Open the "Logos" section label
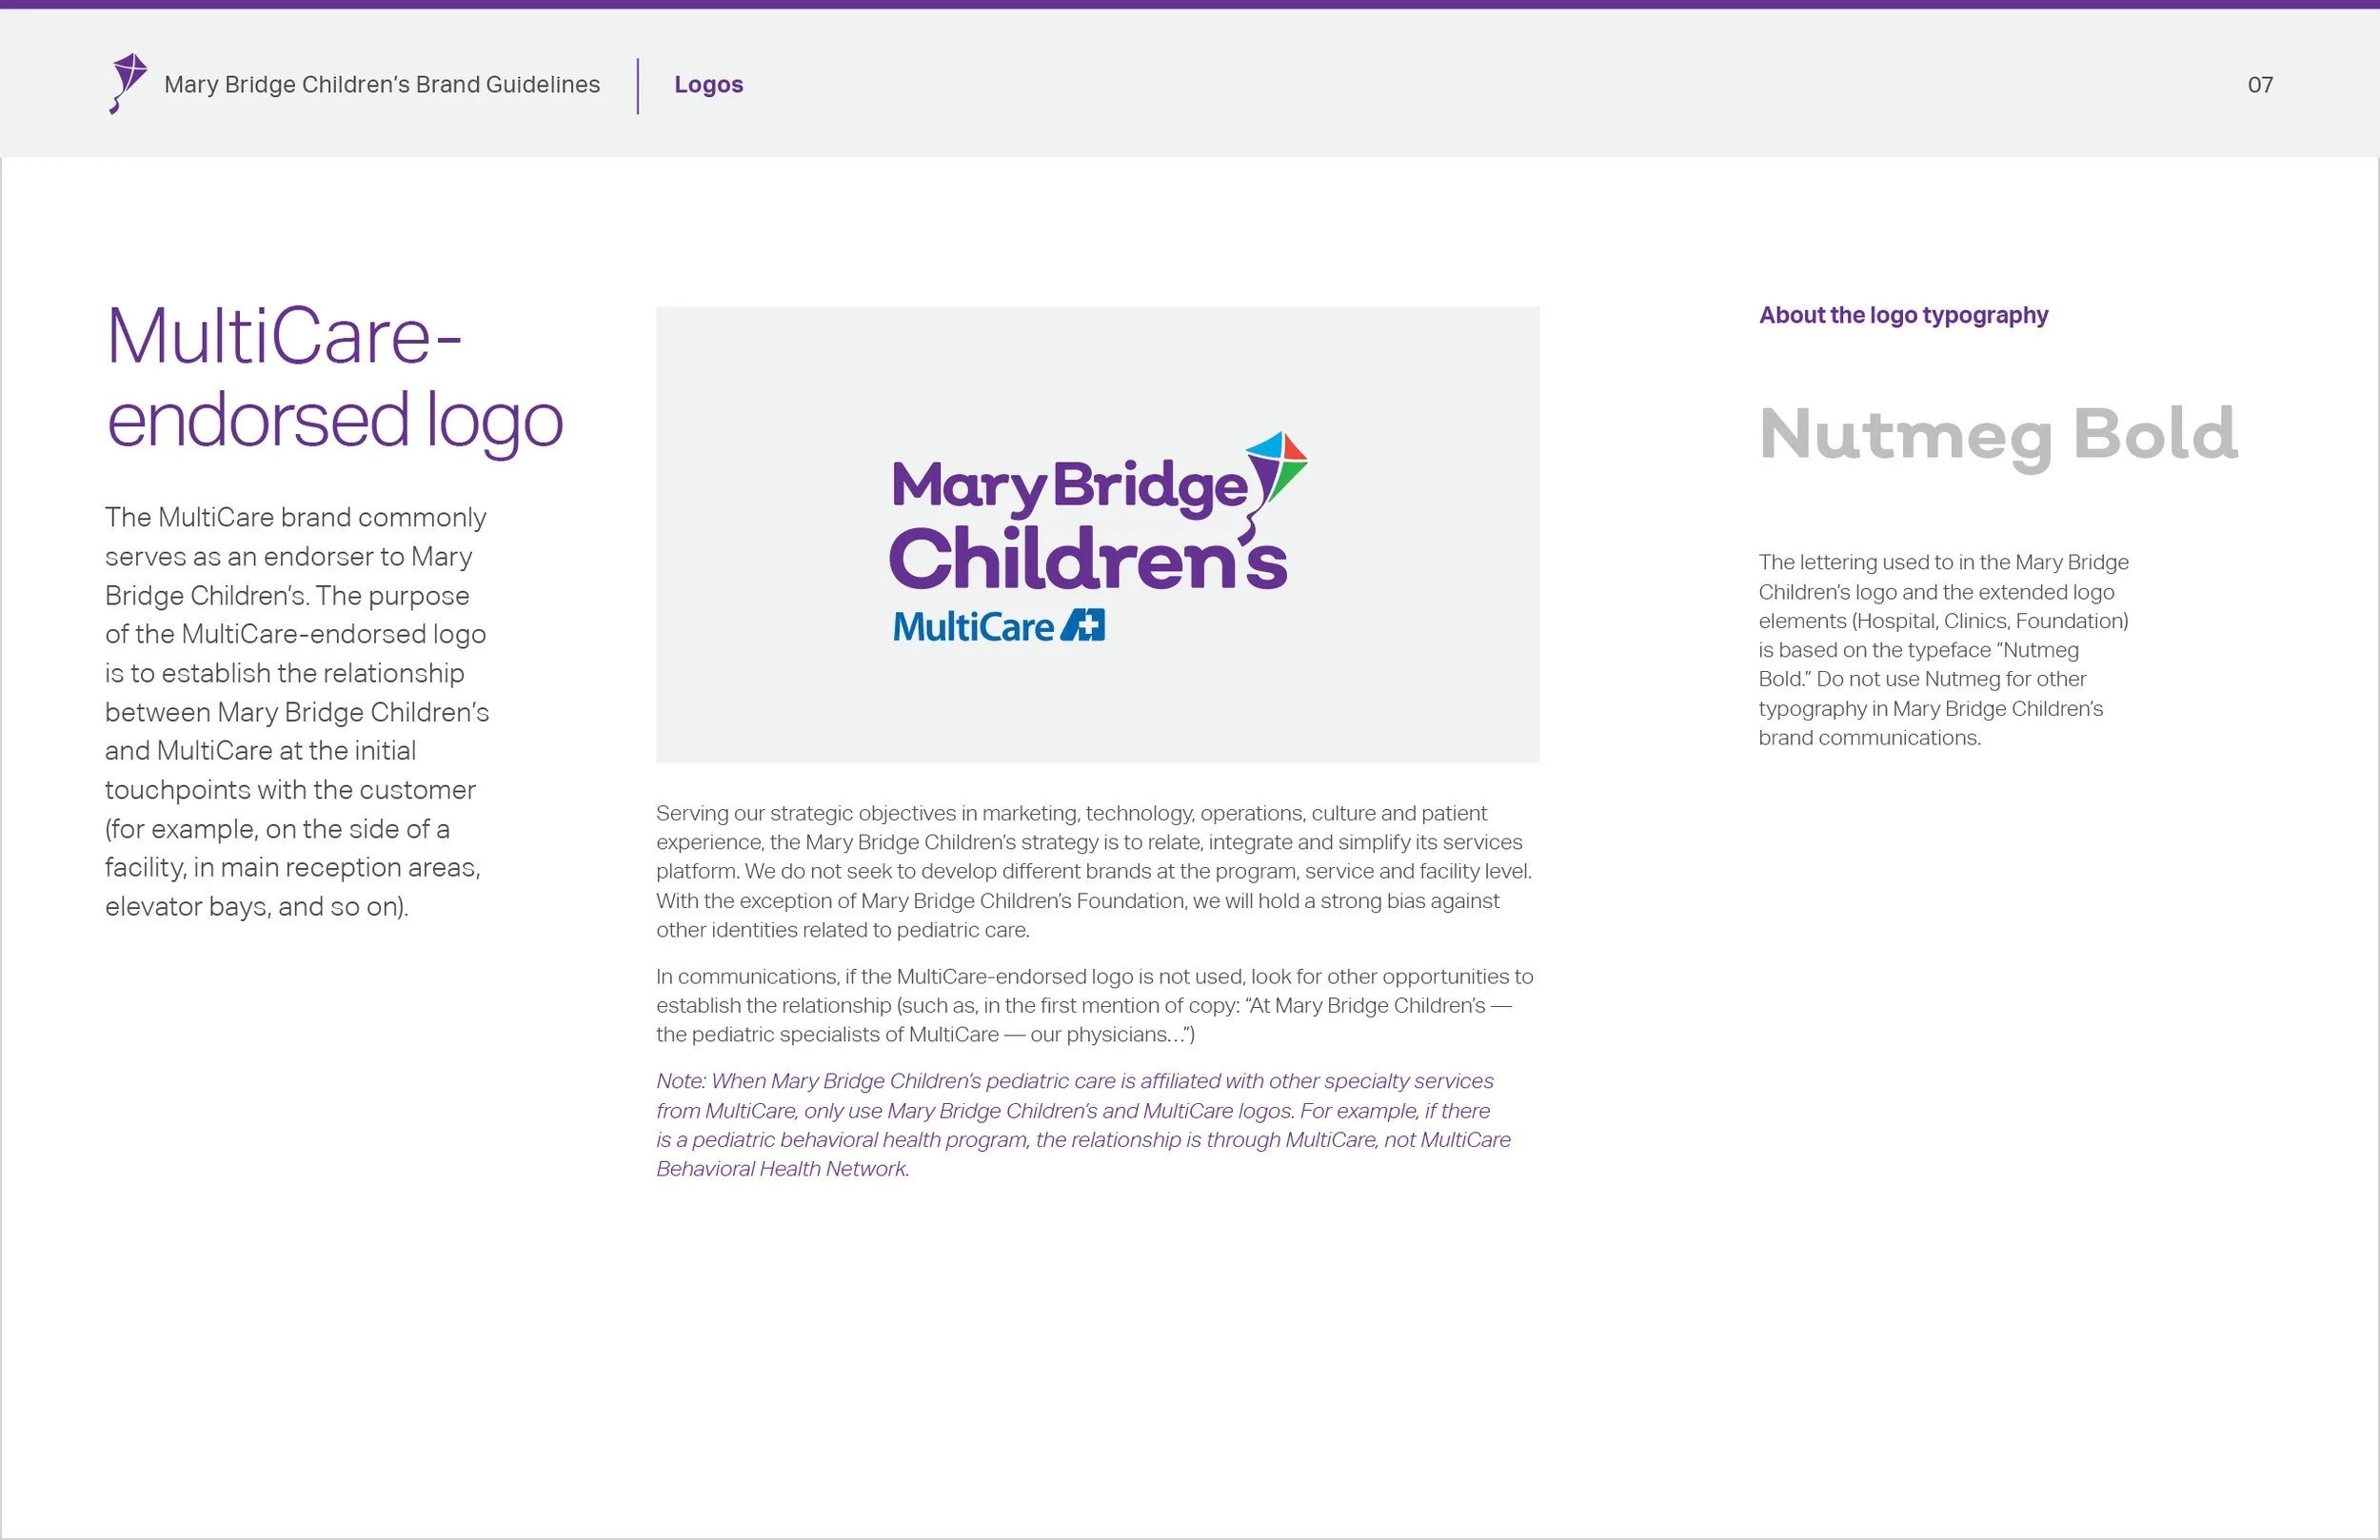 (x=708, y=85)
